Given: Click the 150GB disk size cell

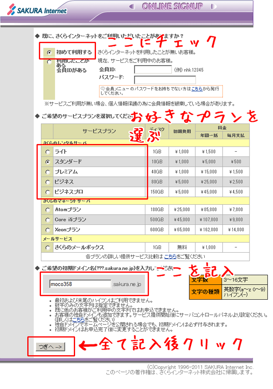Looking at the screenshot, I should tap(157, 192).
